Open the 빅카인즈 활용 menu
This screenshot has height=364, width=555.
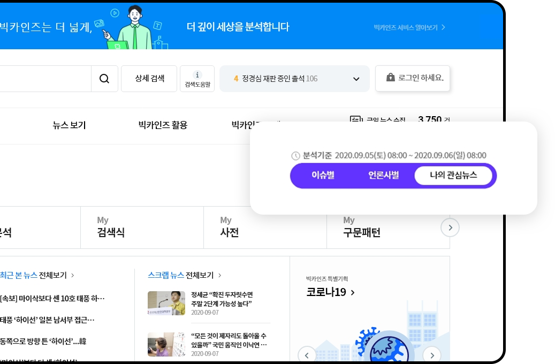tap(163, 125)
